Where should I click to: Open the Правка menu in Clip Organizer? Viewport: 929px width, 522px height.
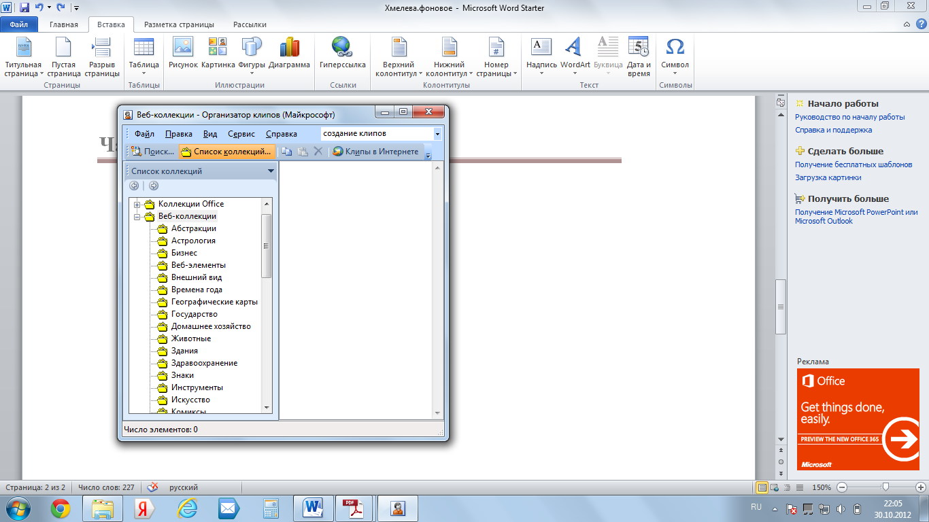[x=179, y=134]
